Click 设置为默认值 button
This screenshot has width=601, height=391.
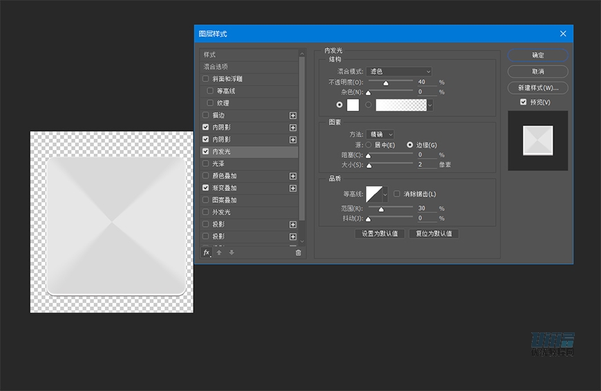380,233
